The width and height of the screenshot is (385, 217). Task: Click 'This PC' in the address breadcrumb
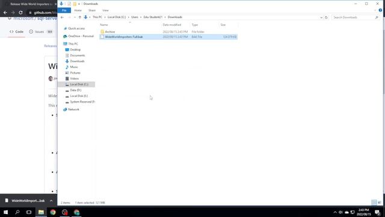[x=97, y=17]
